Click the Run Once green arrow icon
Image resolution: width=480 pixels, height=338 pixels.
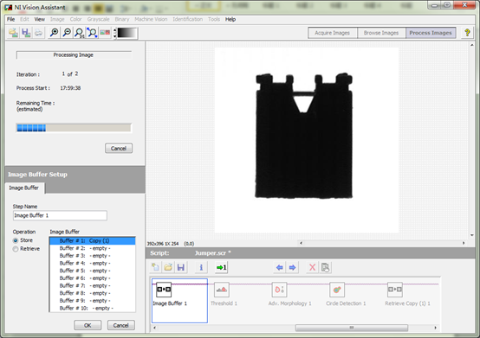pos(221,267)
